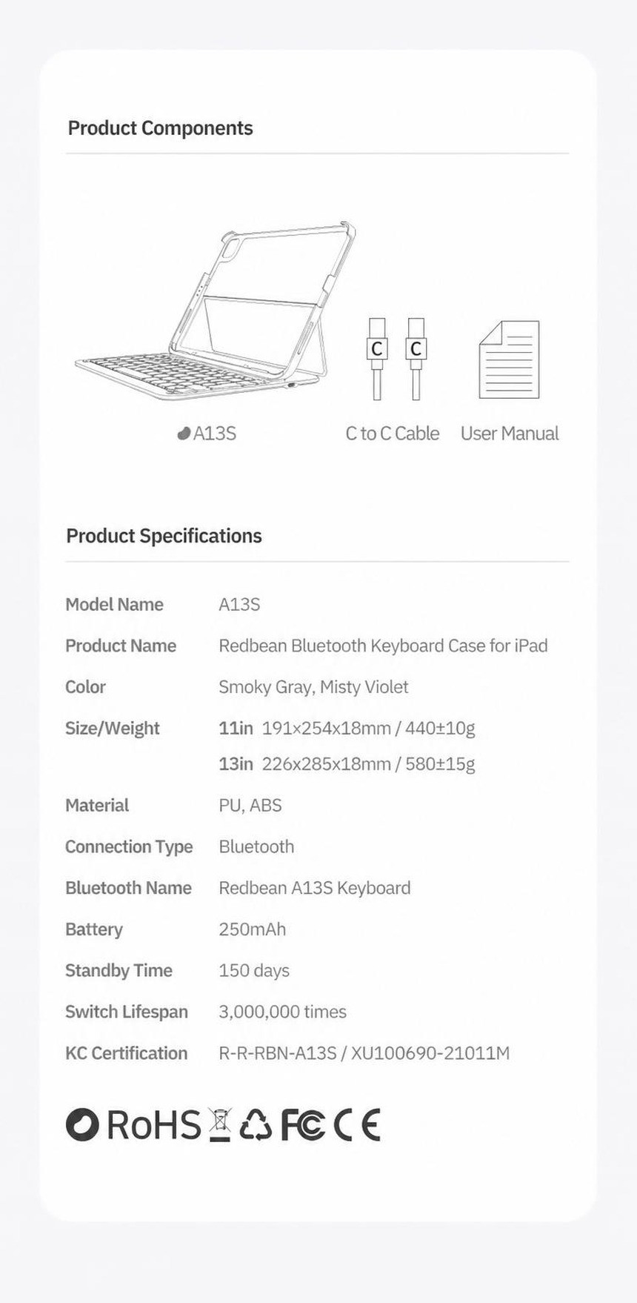Viewport: 637px width, 1303px height.
Task: Click the crossed-out wheelie bin icon
Action: pyautogui.click(x=220, y=1124)
